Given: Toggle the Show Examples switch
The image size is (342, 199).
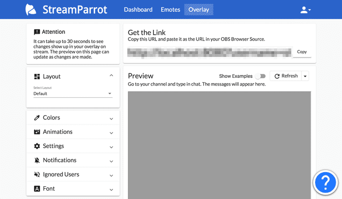Looking at the screenshot, I should [260, 76].
